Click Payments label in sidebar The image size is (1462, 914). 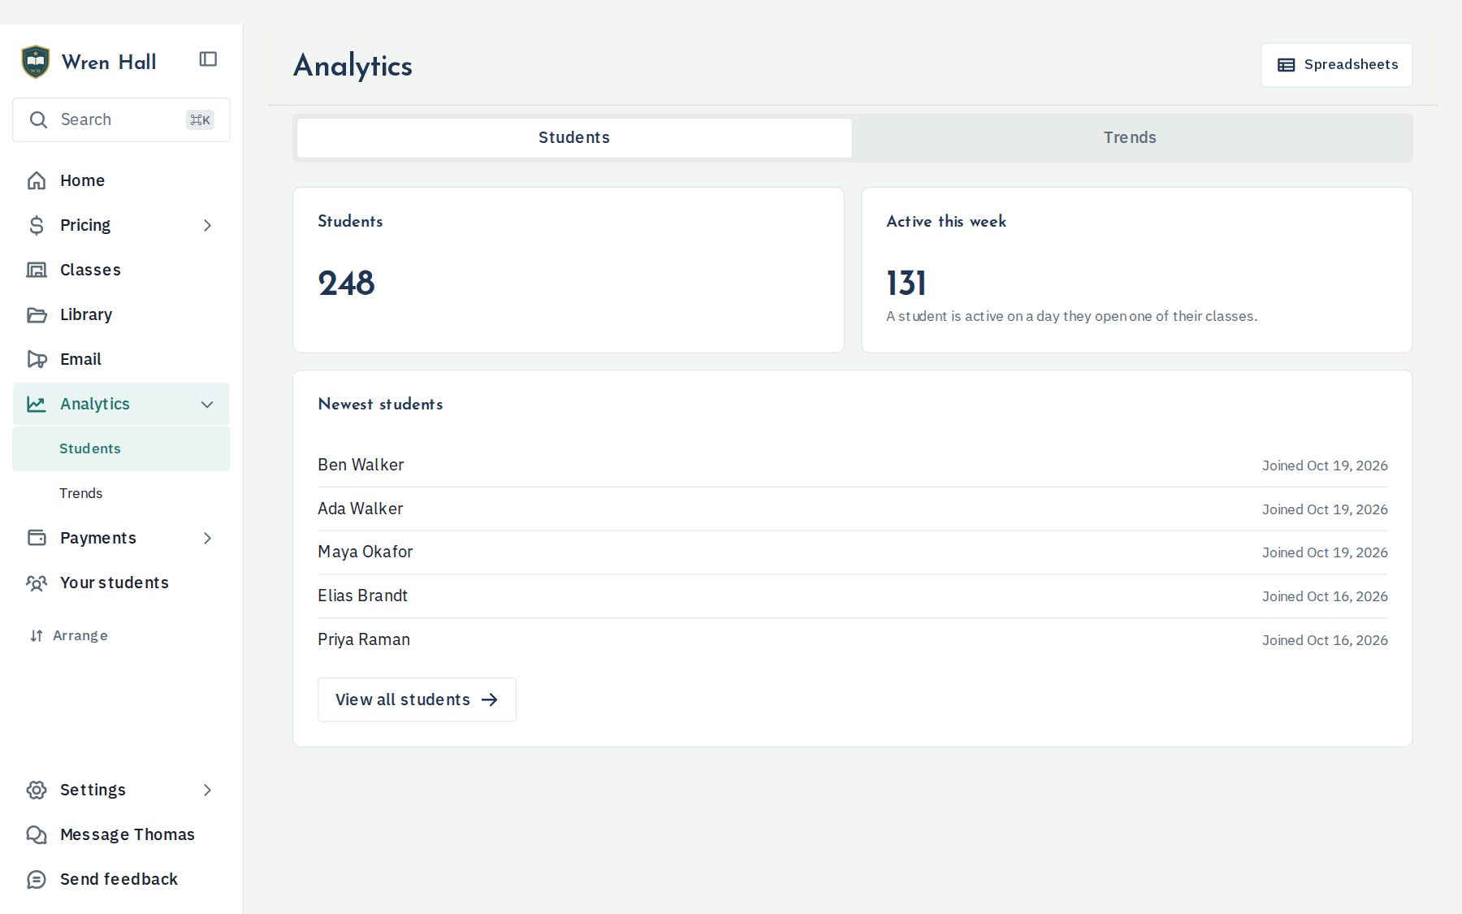[x=98, y=538]
